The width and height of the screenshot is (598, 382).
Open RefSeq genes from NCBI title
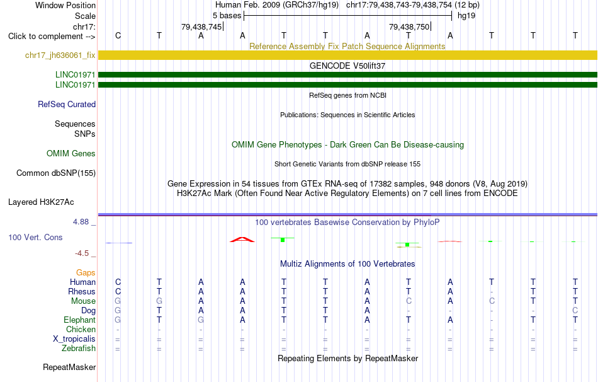point(348,95)
